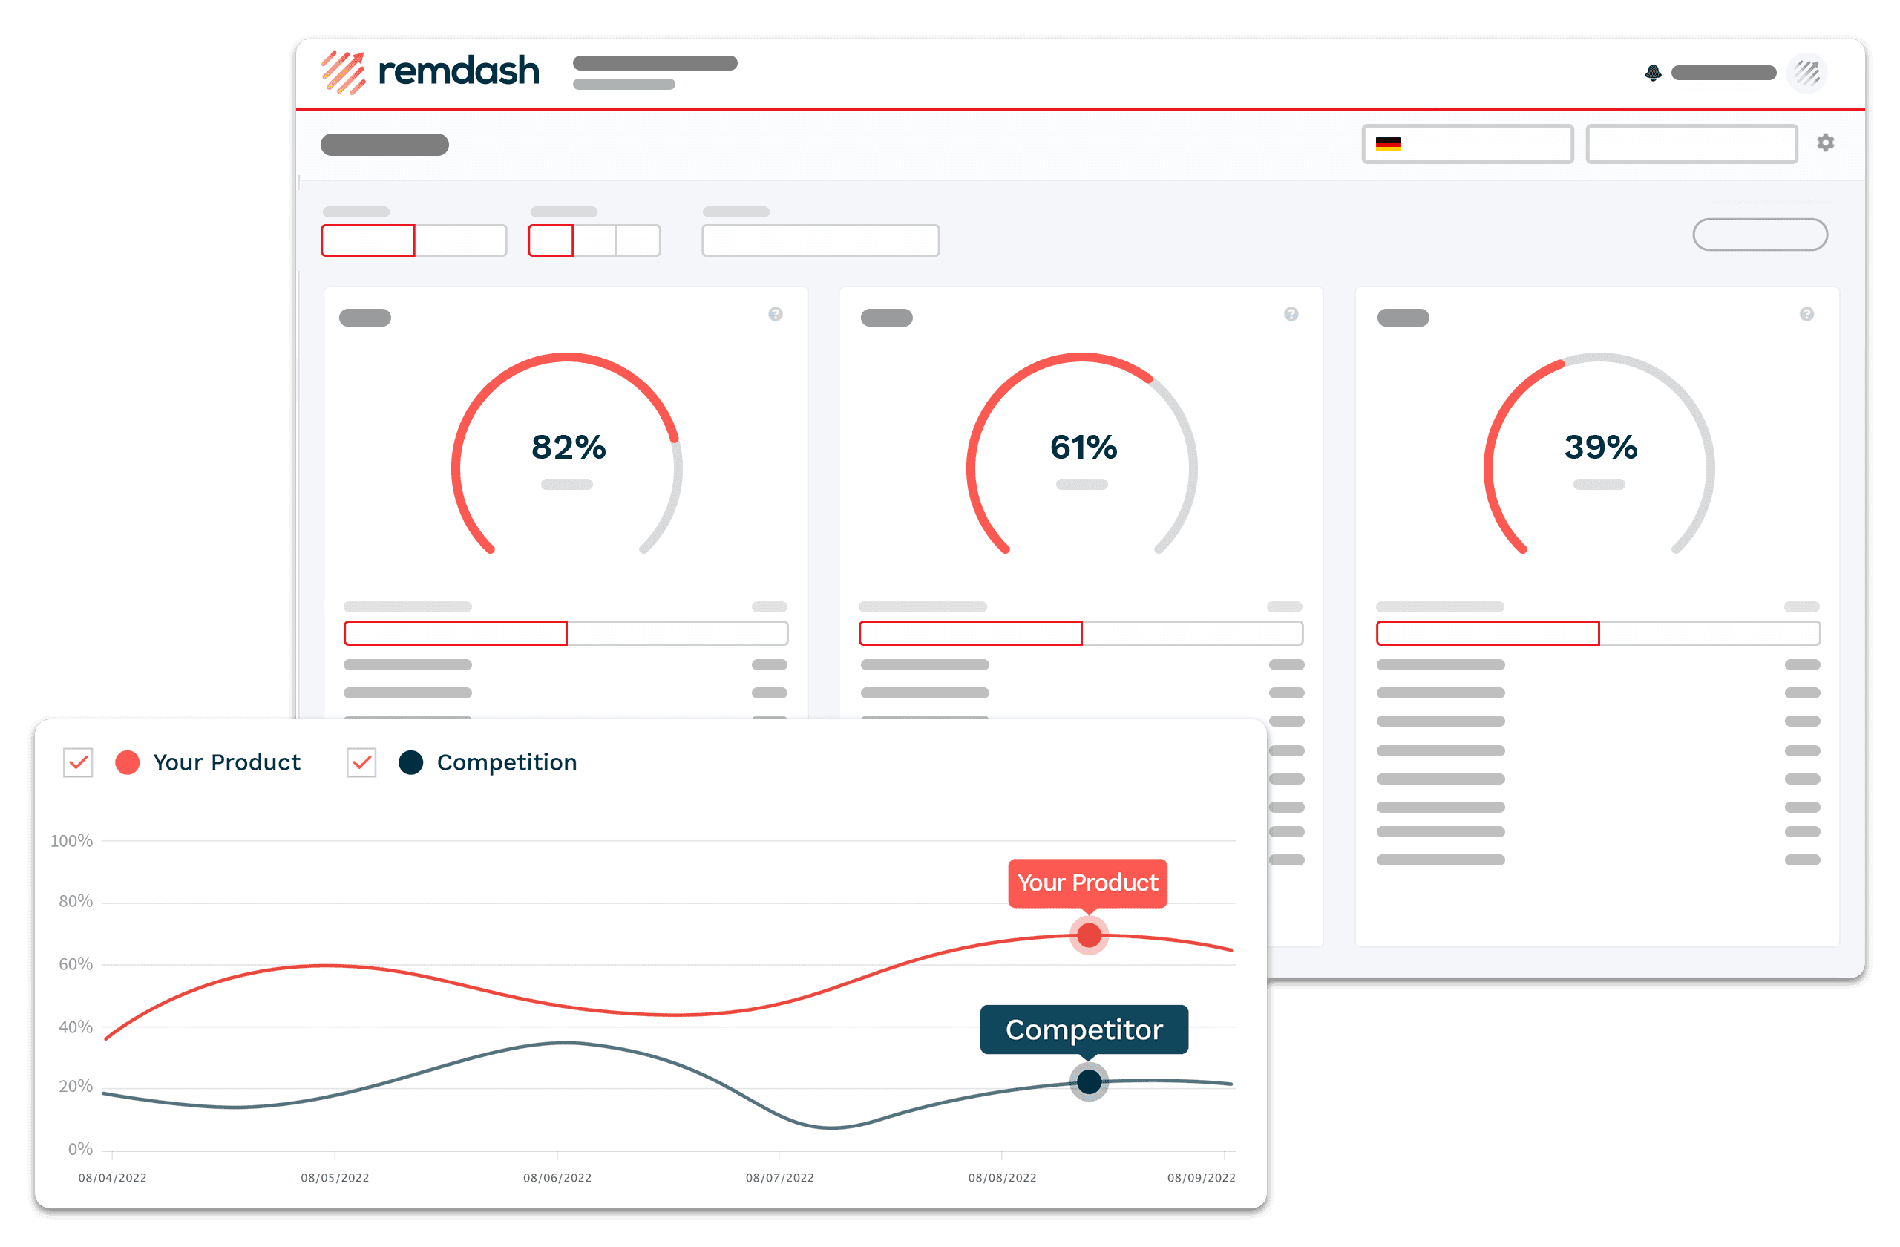Select red-outlined tab in 82% card
Image resolution: width=1900 pixels, height=1247 pixels.
point(455,633)
